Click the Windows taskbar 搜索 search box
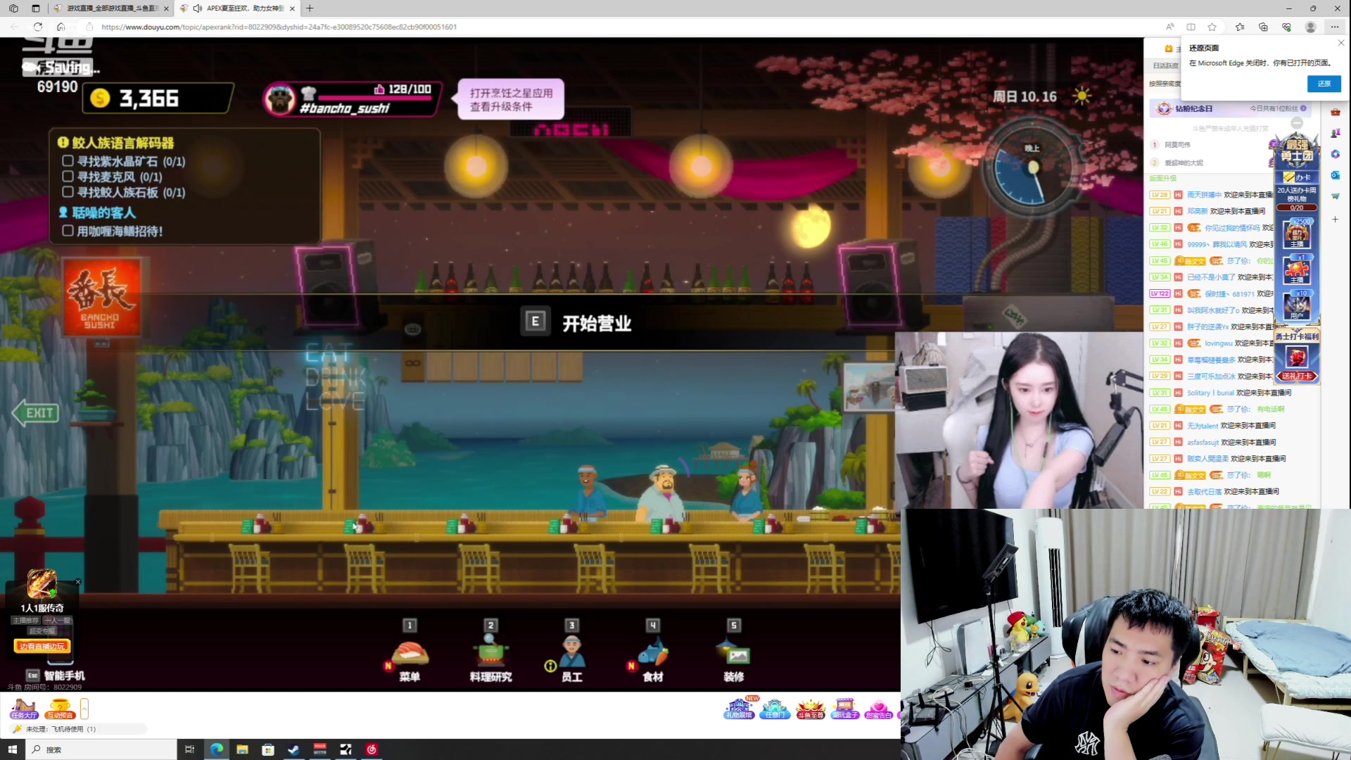1351x760 pixels. pos(102,749)
